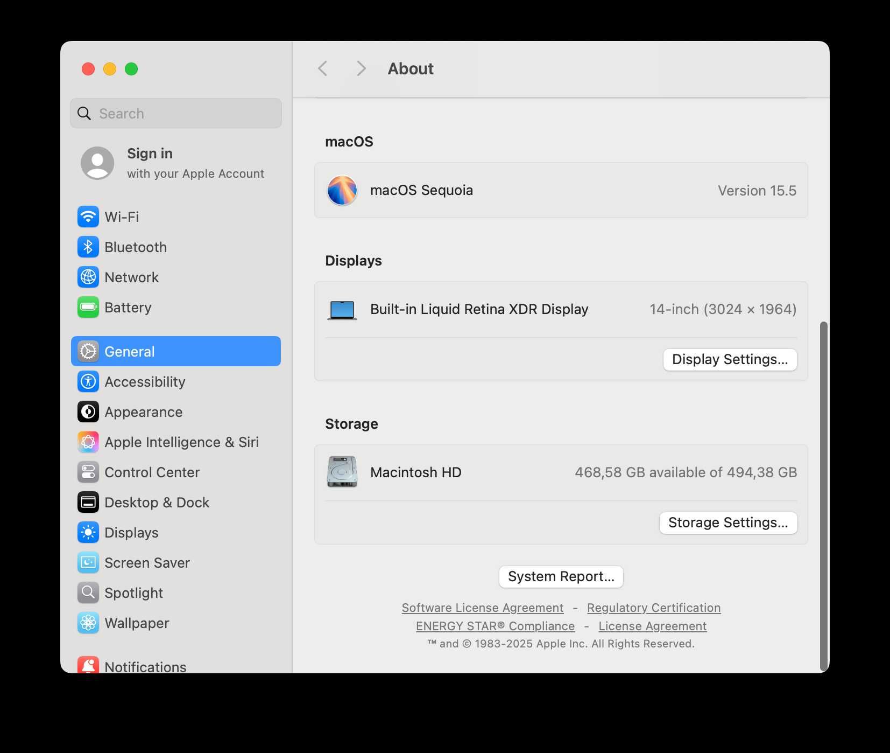Click into the Search field
The image size is (890, 753).
coord(176,113)
